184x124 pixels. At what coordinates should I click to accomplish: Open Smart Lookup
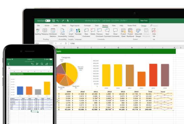pyautogui.click(x=71, y=33)
